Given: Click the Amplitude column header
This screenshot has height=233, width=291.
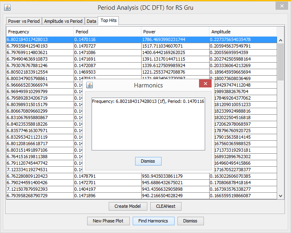Looking at the screenshot, I should 243,32.
